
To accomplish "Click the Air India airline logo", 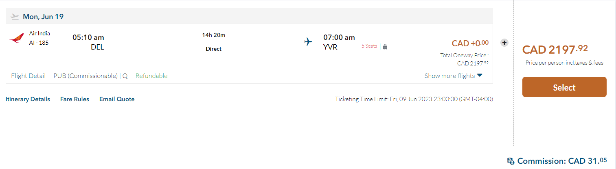I will point(16,39).
